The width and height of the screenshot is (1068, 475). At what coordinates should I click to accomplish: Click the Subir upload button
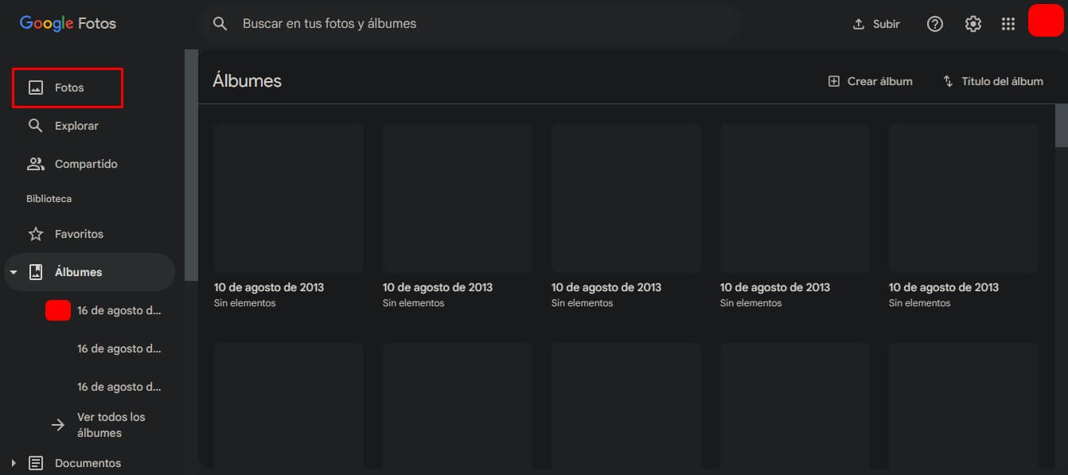pyautogui.click(x=875, y=24)
